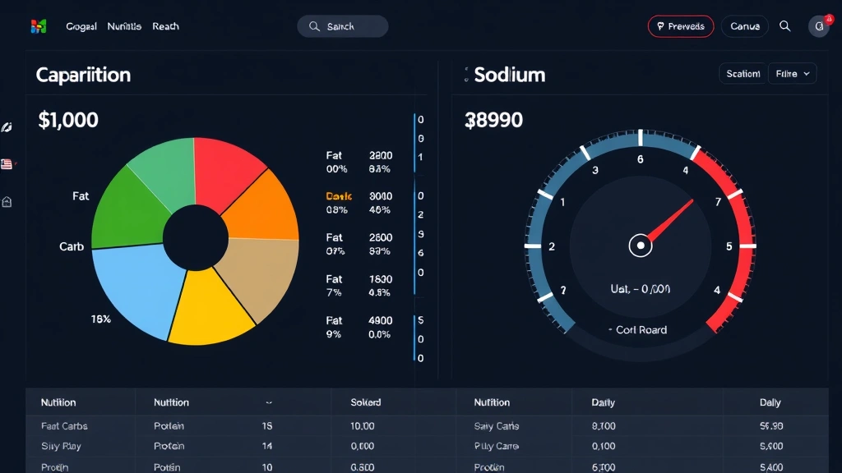This screenshot has height=473, width=842.
Task: Click the Preweds button
Action: tap(681, 25)
